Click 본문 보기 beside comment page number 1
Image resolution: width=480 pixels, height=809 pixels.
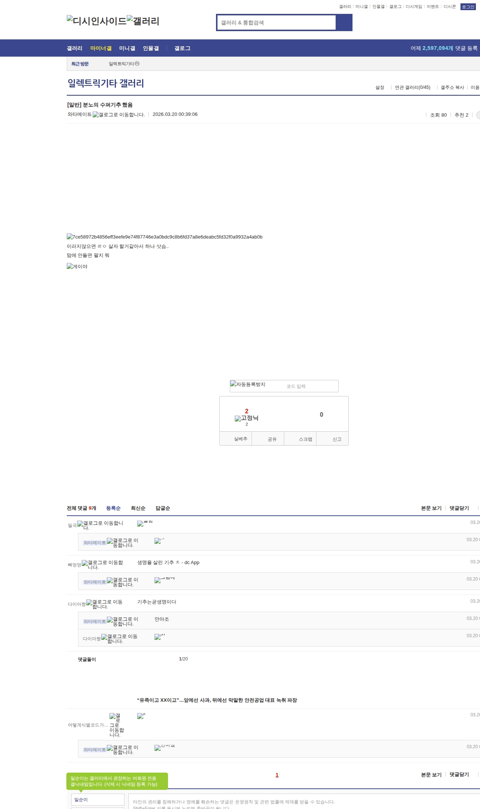click(431, 774)
